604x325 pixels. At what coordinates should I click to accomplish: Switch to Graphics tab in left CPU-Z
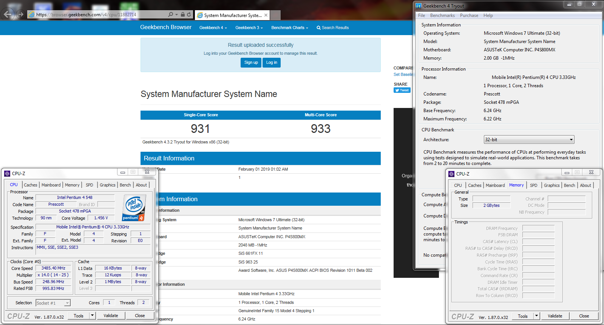point(108,185)
